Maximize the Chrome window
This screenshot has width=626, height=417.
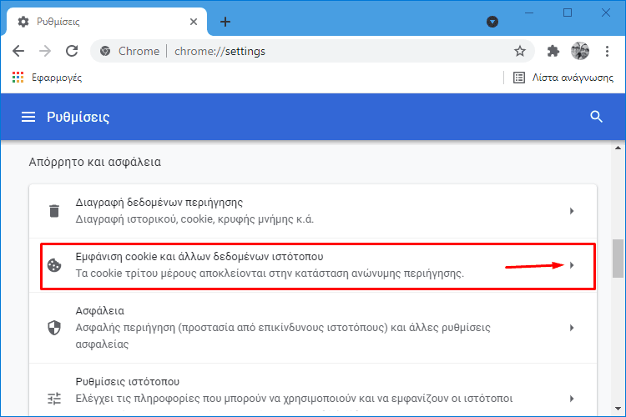pos(568,13)
